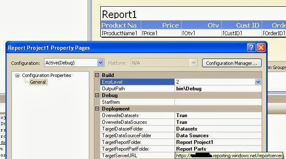Screen dimensions: 286x159
Task: Select the Configuration Properties tree label
Action: (x=47, y=75)
